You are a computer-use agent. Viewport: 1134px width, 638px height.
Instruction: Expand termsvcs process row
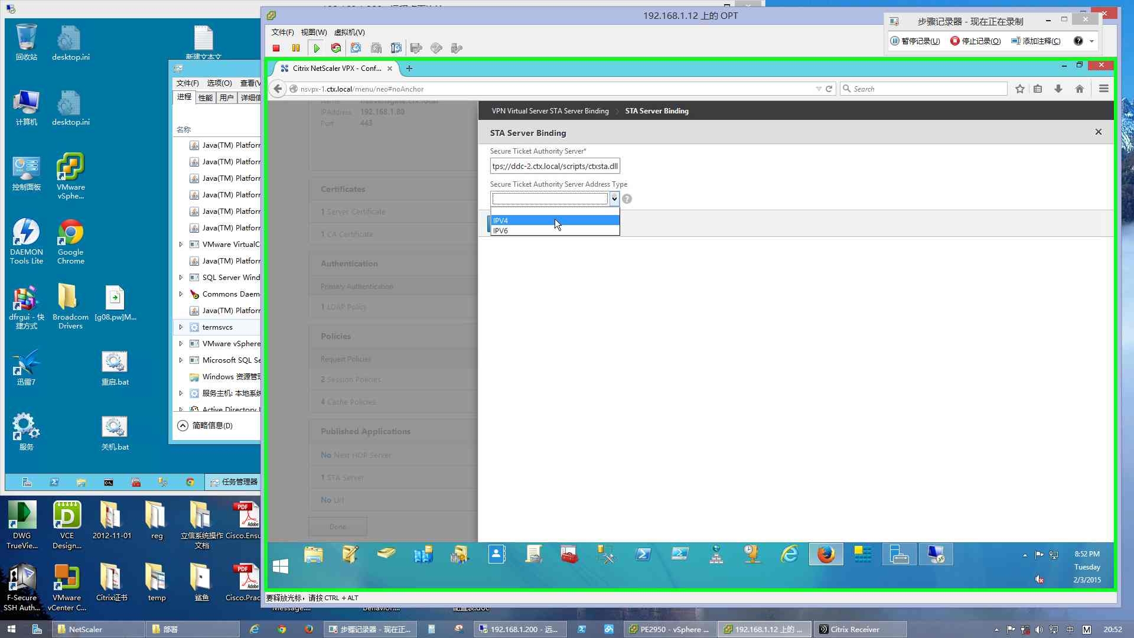pos(181,327)
